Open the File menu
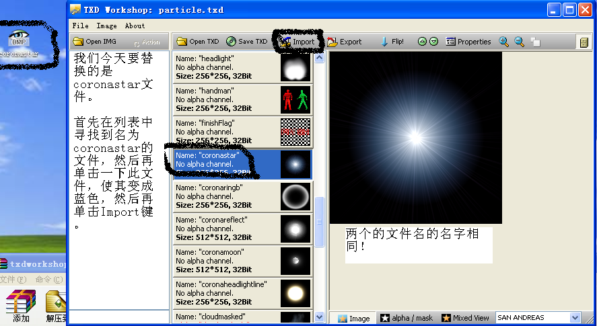 click(80, 26)
